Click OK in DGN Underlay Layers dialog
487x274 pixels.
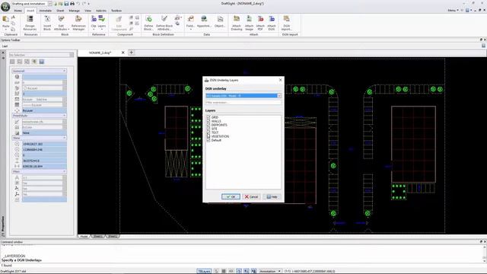[x=231, y=196]
